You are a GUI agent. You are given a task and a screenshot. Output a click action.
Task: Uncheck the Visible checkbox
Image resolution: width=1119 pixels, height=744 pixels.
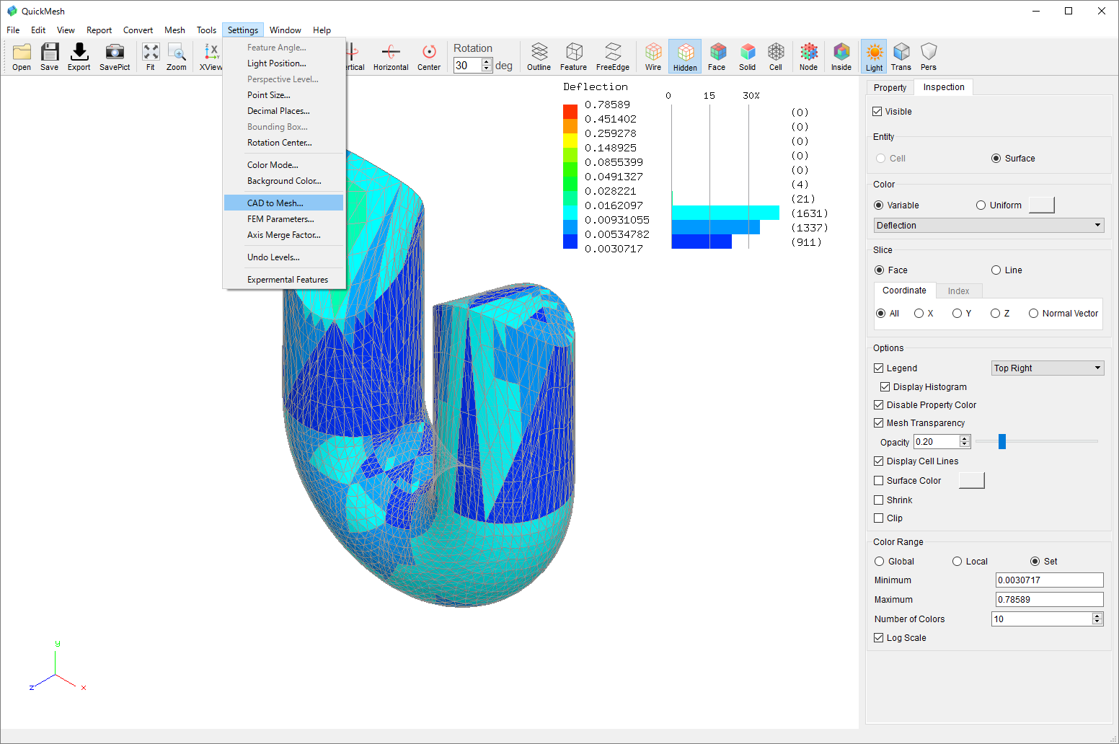tap(877, 112)
